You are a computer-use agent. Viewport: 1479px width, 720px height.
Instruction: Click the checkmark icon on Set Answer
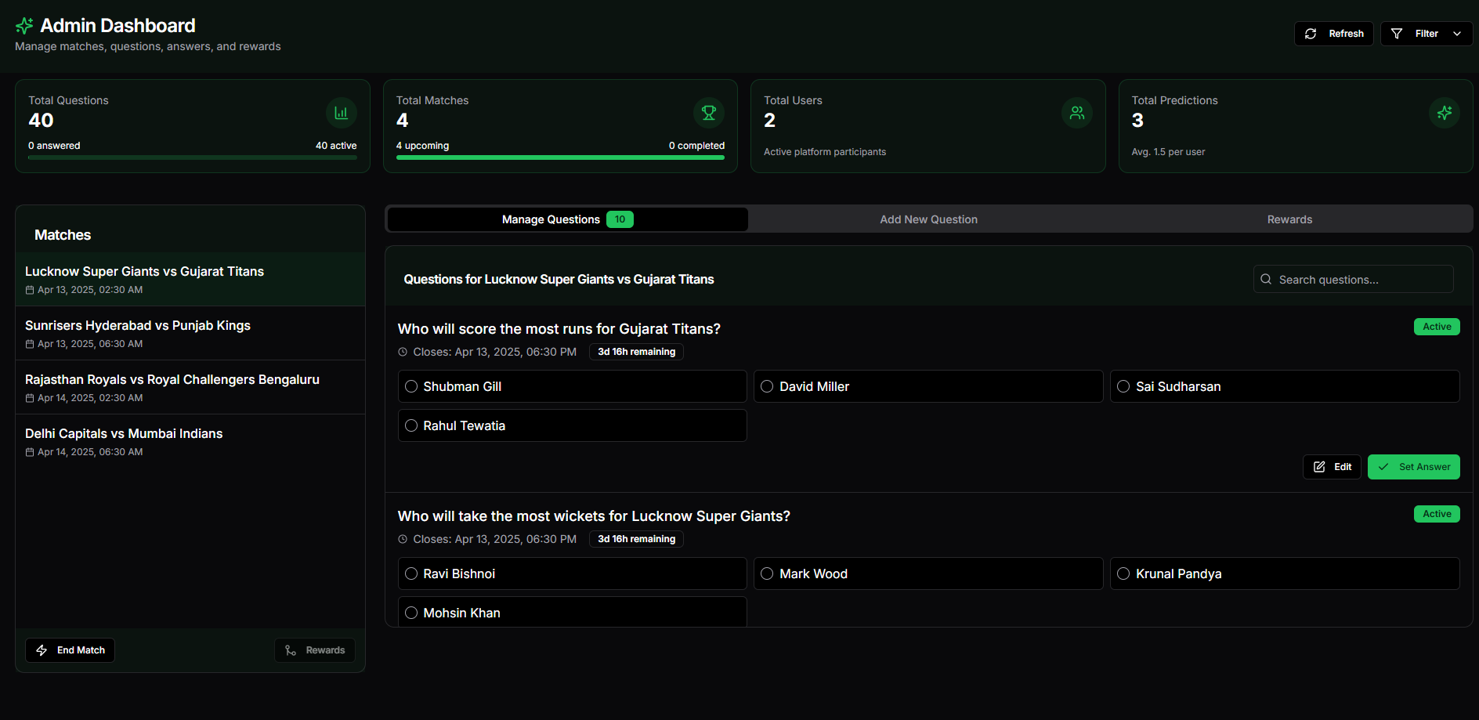point(1383,467)
